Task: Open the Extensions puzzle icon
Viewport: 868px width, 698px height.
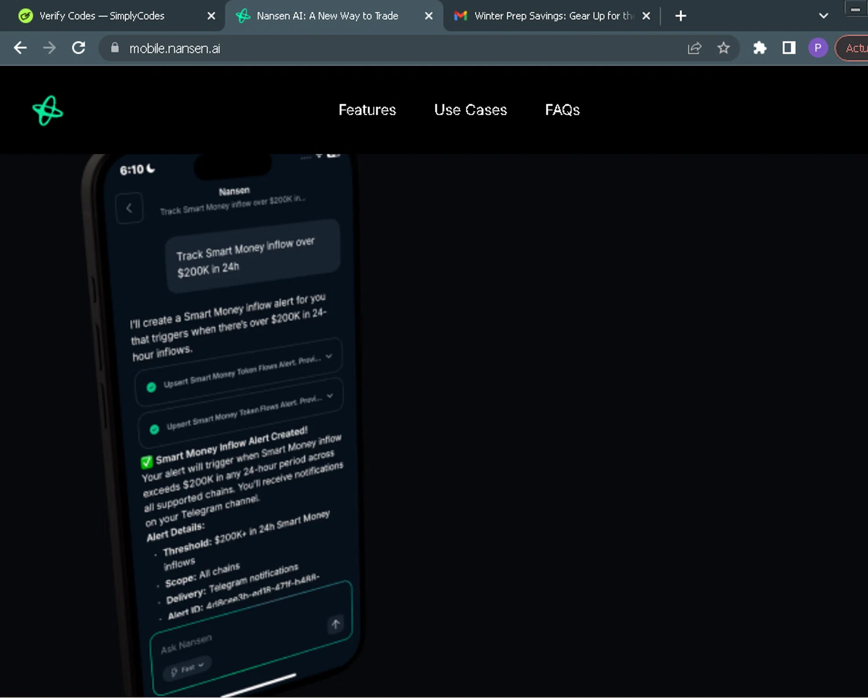Action: click(760, 48)
